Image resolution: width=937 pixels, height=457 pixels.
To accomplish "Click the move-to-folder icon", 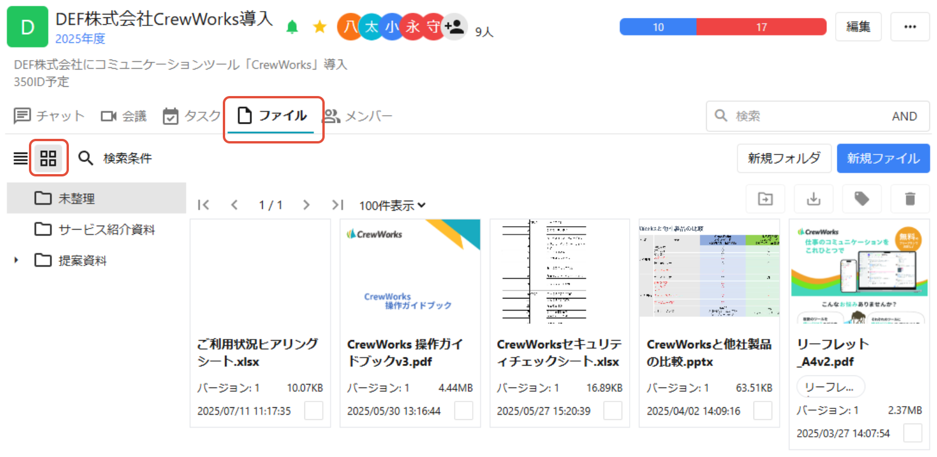I will [765, 199].
